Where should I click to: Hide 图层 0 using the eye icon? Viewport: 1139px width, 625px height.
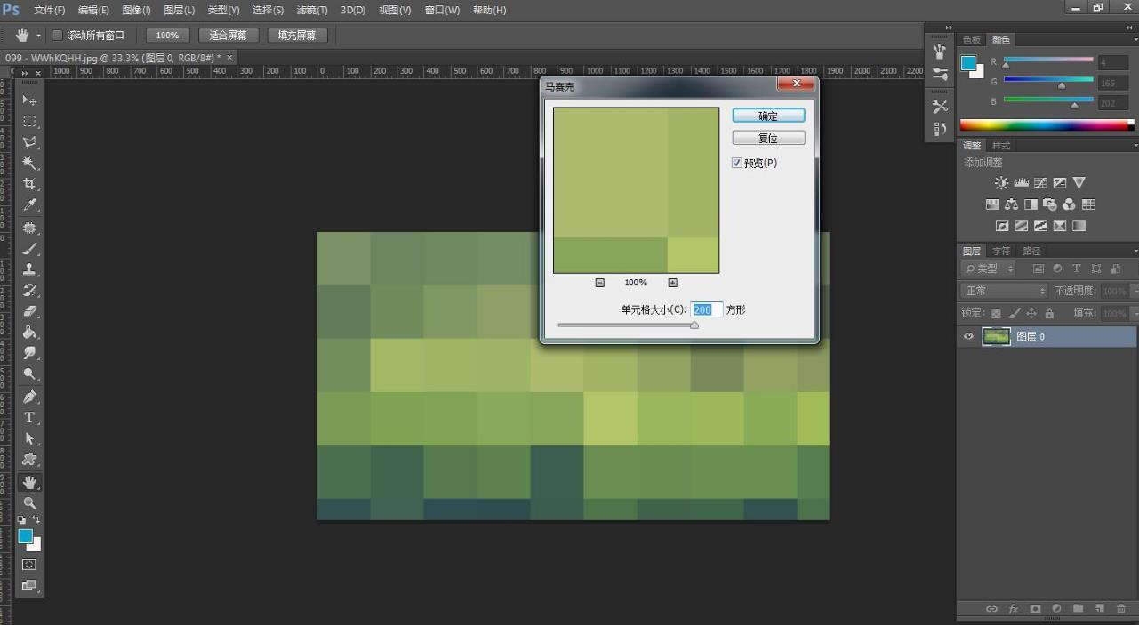coord(969,337)
